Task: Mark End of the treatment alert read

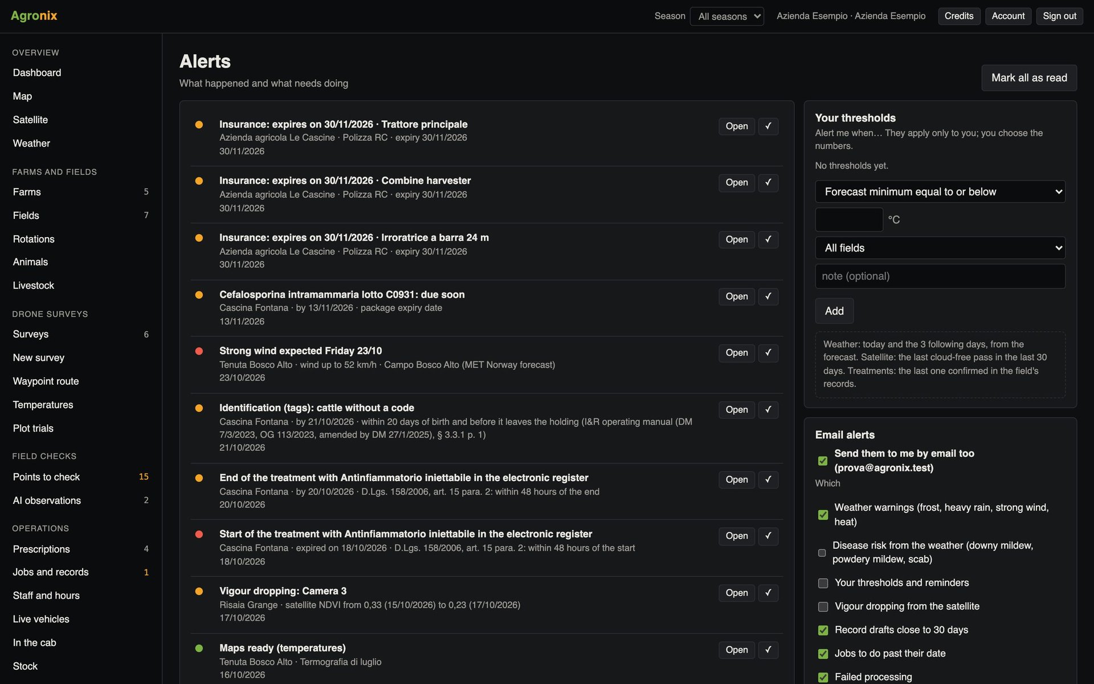Action: click(x=768, y=480)
